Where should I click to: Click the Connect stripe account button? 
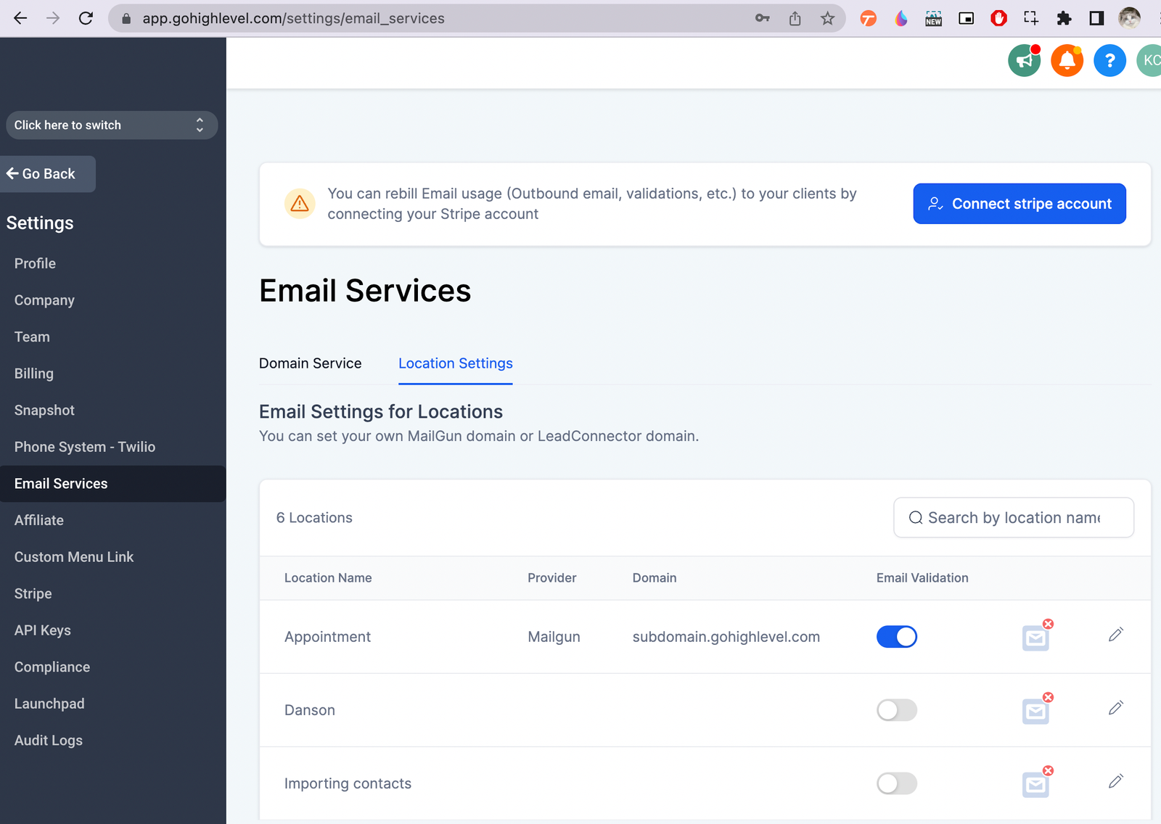coord(1019,204)
